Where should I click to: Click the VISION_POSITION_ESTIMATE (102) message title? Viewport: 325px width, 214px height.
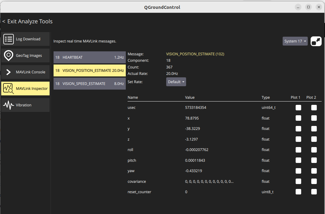tap(195, 54)
